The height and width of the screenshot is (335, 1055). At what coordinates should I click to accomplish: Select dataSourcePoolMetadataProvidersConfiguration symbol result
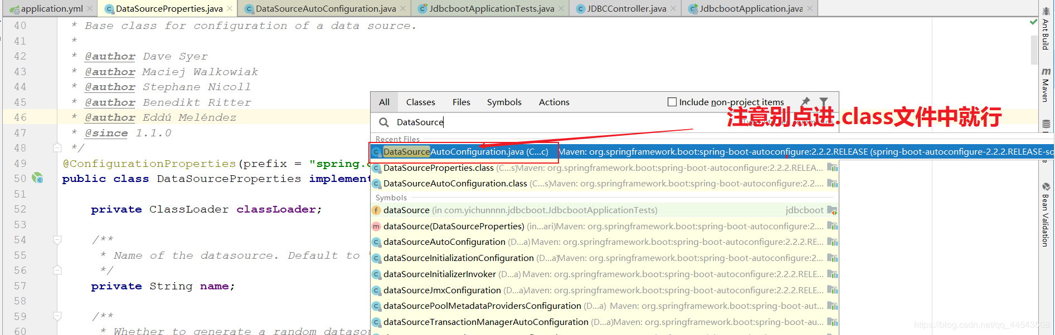tap(605, 306)
